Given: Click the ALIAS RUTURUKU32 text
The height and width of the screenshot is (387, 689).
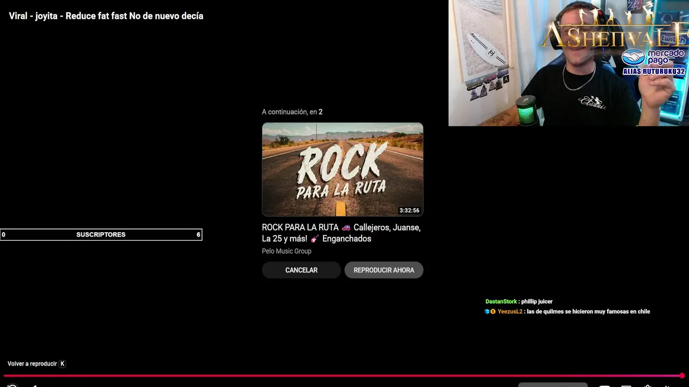Looking at the screenshot, I should point(654,71).
